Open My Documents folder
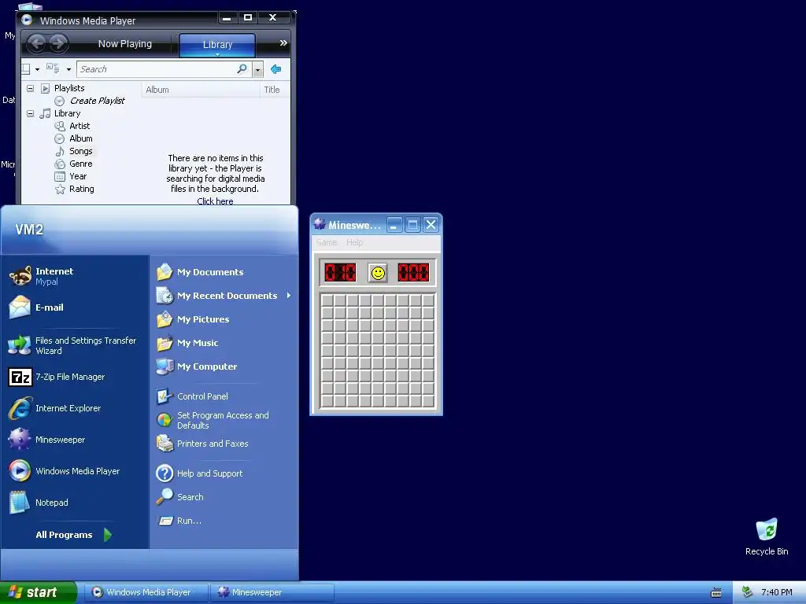The image size is (806, 604). (224, 272)
